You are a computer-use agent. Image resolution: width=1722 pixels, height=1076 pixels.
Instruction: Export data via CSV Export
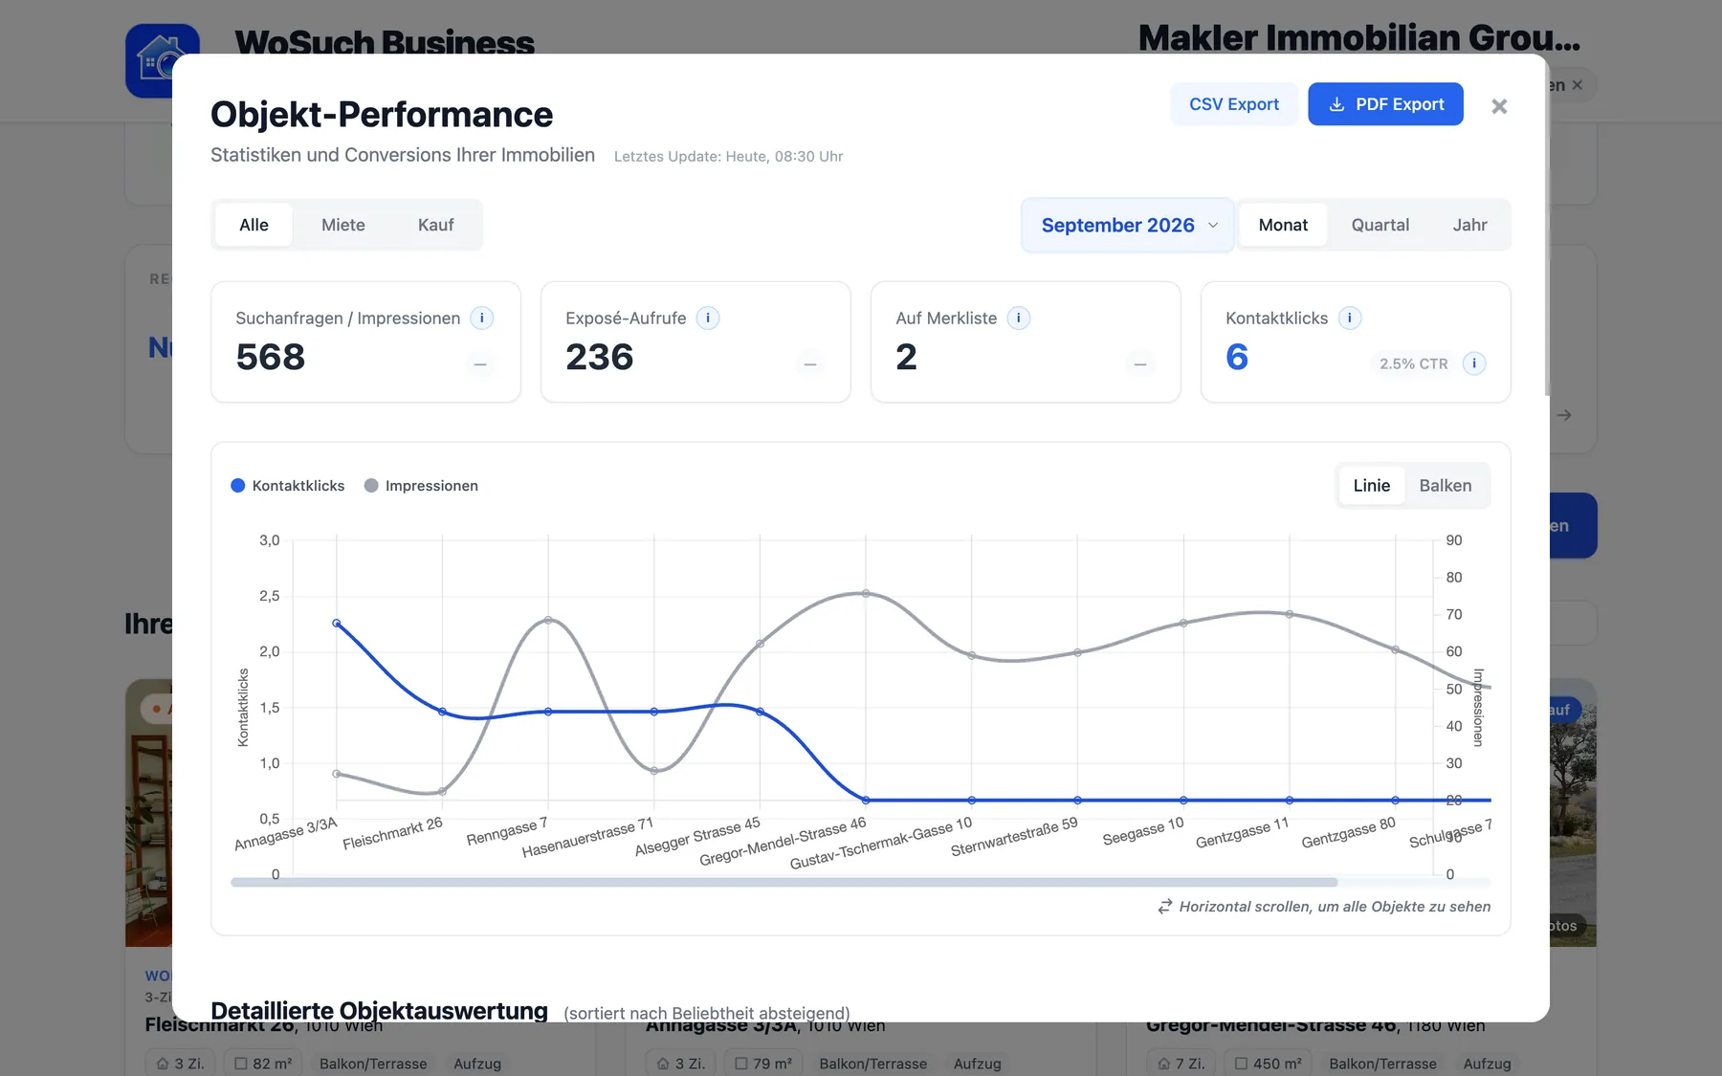(x=1234, y=104)
